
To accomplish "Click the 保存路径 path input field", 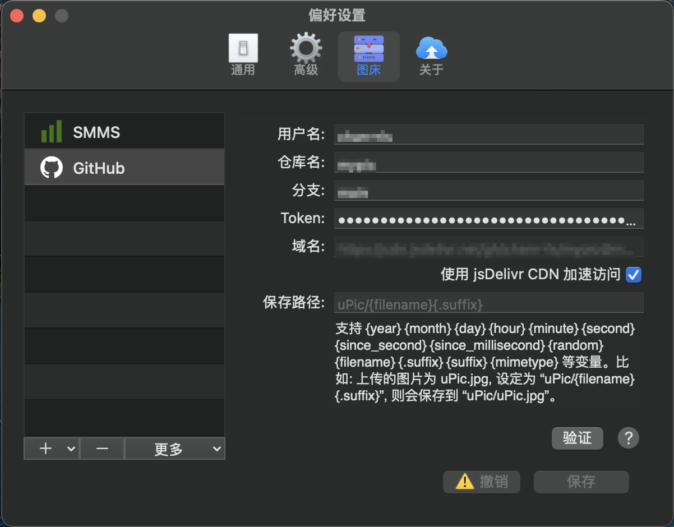I will 488,304.
